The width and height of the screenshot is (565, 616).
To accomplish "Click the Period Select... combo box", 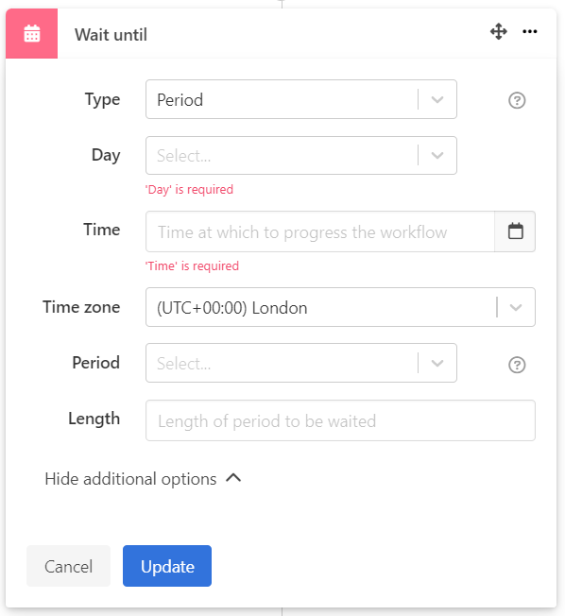I will 301,363.
